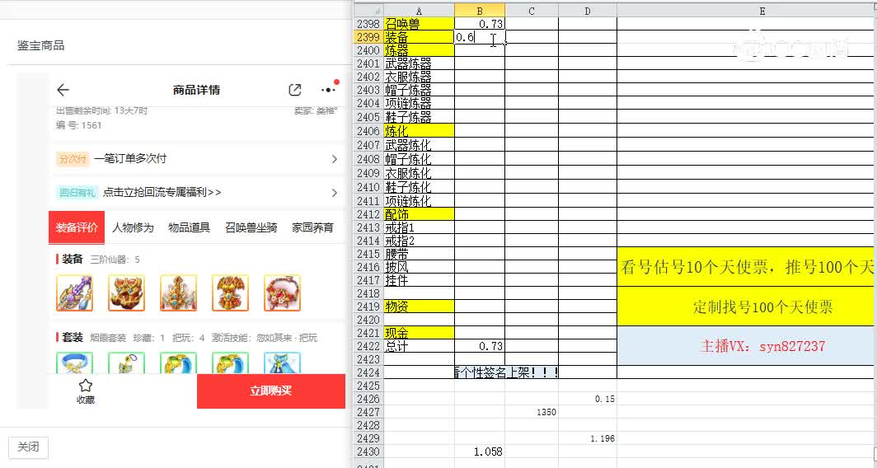Switch to the 家园养育 tab
Viewport: 877px width, 468px height.
click(312, 227)
